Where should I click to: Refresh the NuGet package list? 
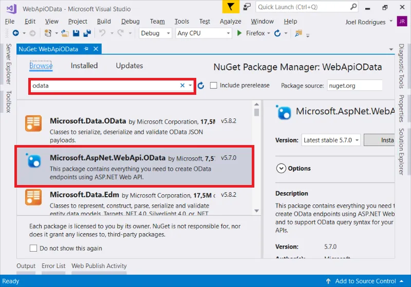tap(201, 86)
